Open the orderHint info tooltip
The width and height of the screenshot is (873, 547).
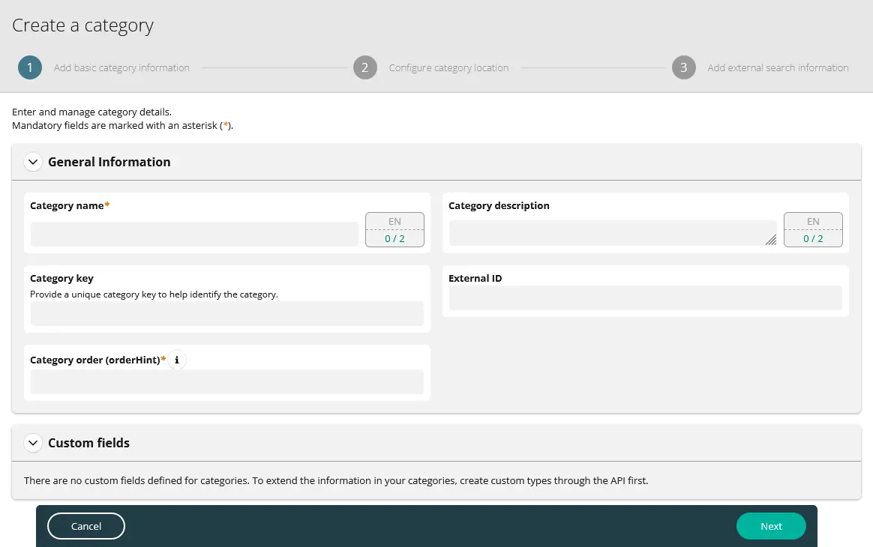[x=177, y=360]
